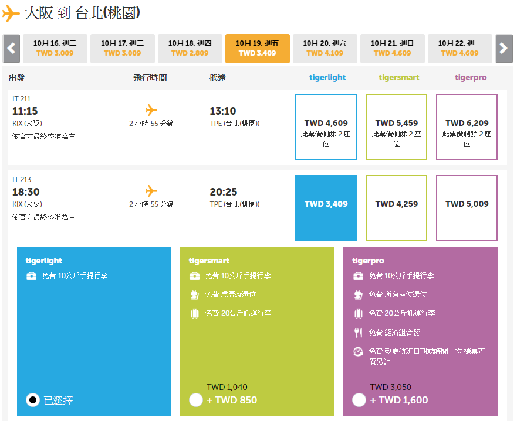Choose IT 211 tigersmart fare TWD 5,459

[x=396, y=127]
